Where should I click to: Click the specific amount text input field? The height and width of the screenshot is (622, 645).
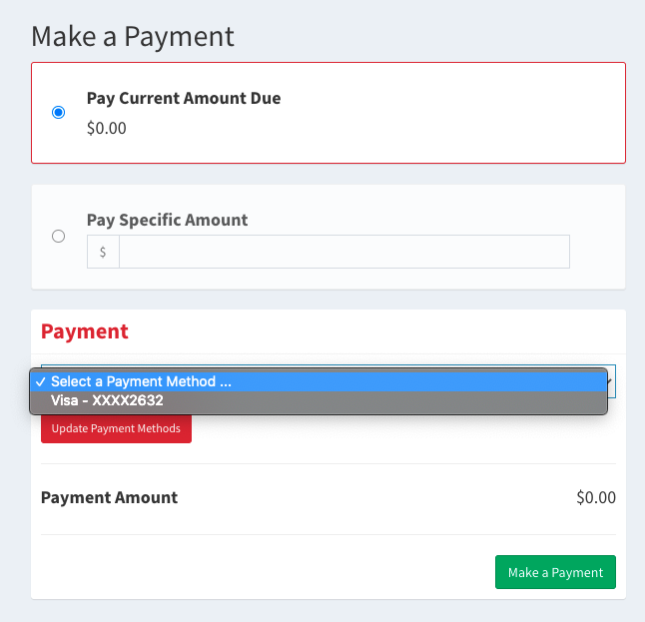pyautogui.click(x=343, y=253)
